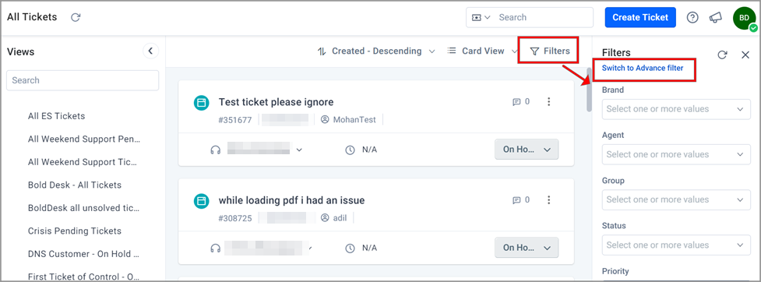Open the BD profile avatar
Image resolution: width=761 pixels, height=282 pixels.
tap(744, 18)
